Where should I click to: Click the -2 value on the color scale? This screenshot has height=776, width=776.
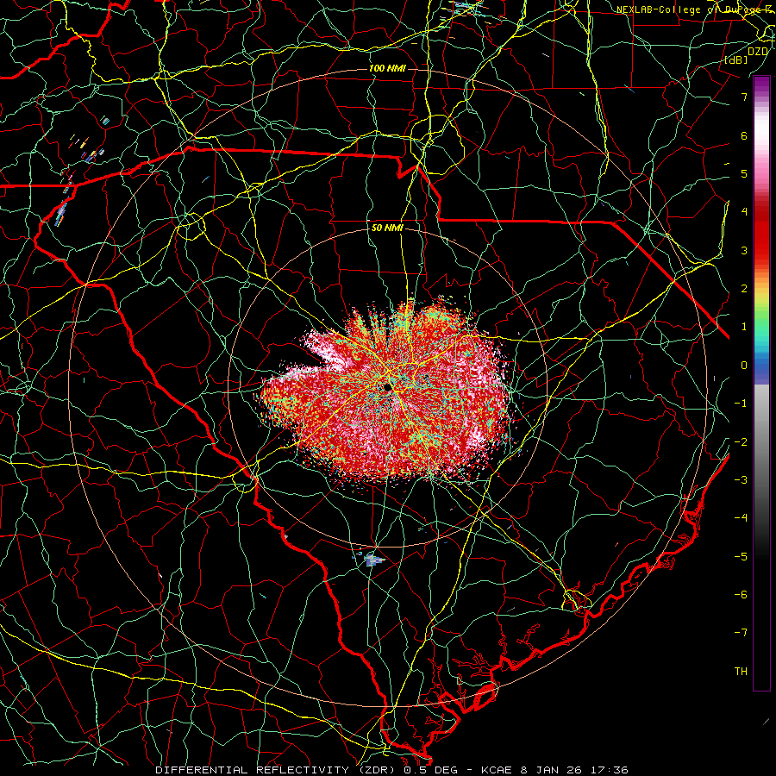[x=741, y=441]
